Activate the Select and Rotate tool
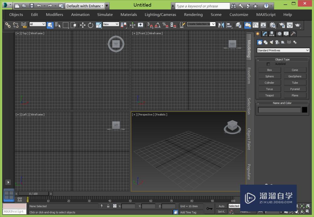Image resolution: width=314 pixels, height=217 pixels. (90, 25)
